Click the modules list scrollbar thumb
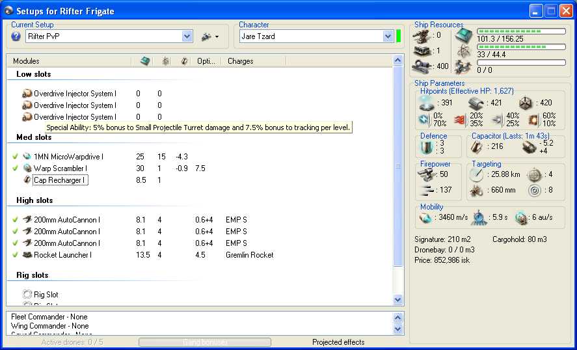The width and height of the screenshot is (577, 350). click(398, 166)
